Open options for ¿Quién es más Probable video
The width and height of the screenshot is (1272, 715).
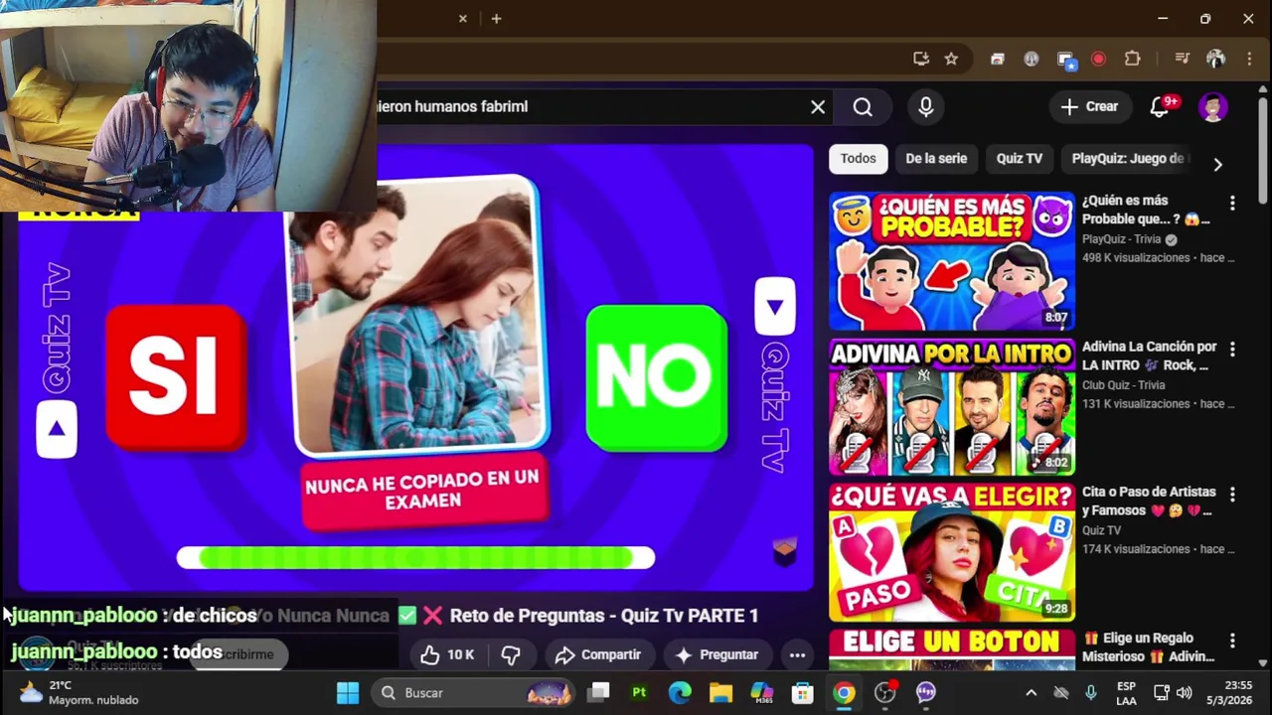click(x=1232, y=203)
